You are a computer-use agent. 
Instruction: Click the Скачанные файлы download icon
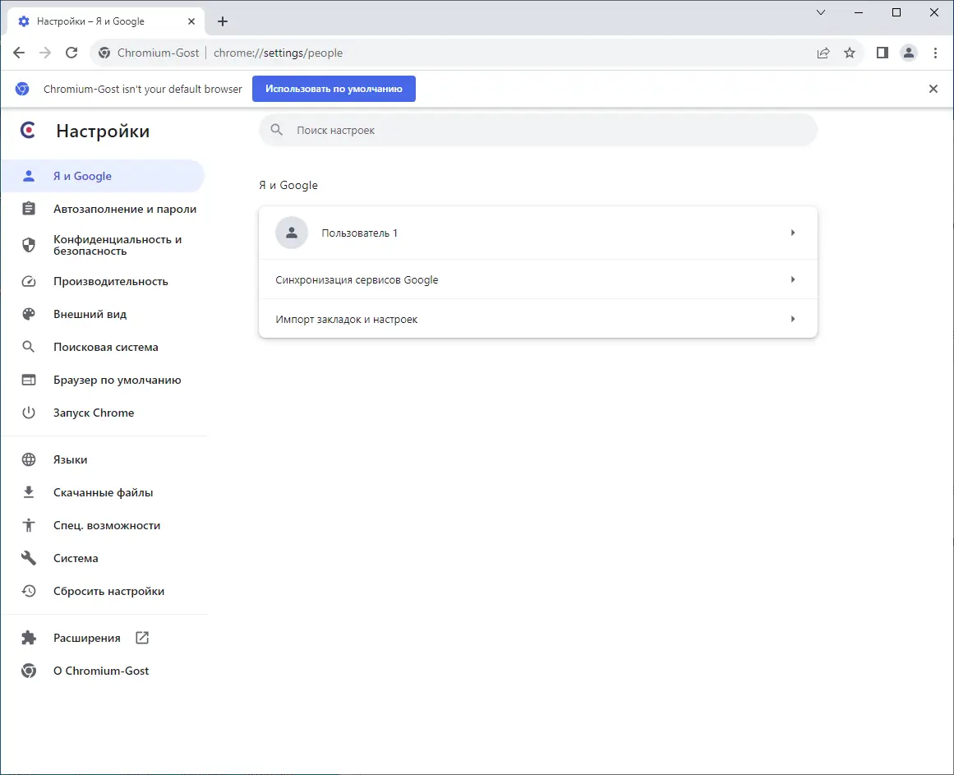point(29,492)
